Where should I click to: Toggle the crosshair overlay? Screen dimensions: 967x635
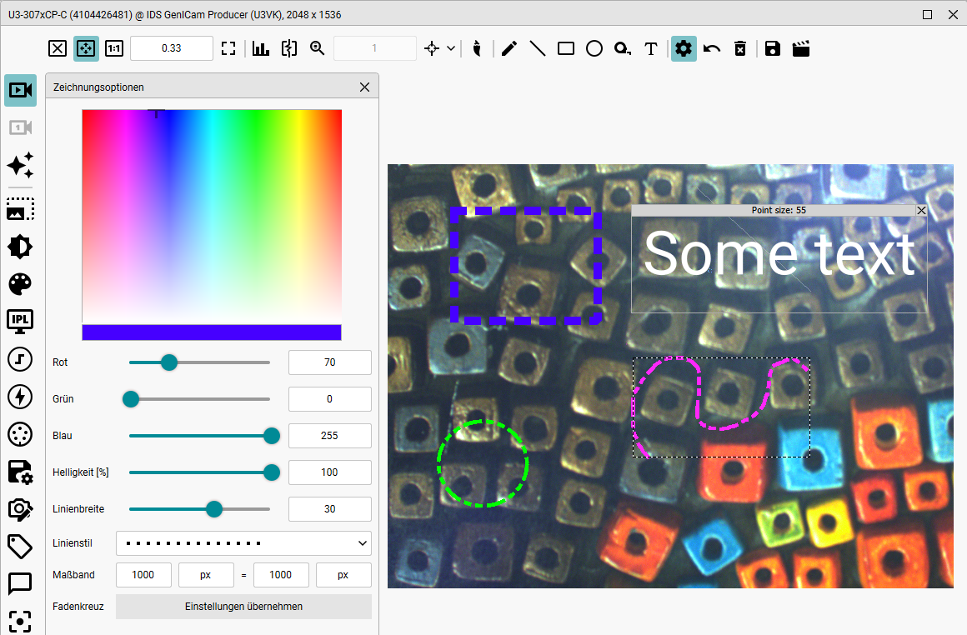pos(432,48)
